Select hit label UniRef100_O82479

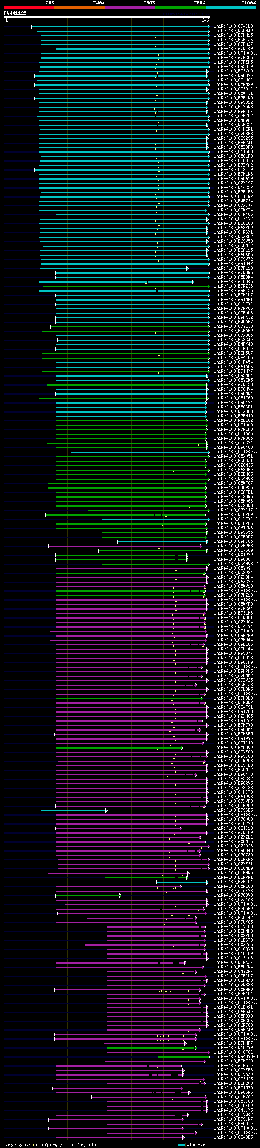[233, 170]
